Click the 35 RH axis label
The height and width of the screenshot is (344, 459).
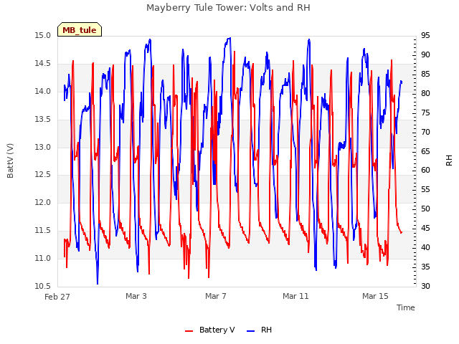tap(425, 267)
